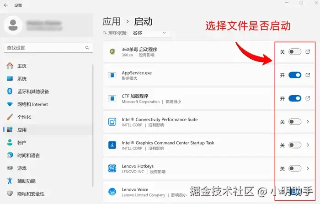Screen dimensions: 320x204
Task: Click the 360.cn publisher text
Action: [x=128, y=55]
